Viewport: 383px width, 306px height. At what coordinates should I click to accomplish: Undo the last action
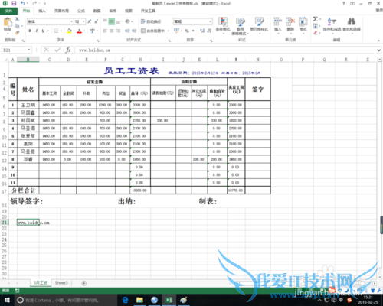tap(23, 3)
